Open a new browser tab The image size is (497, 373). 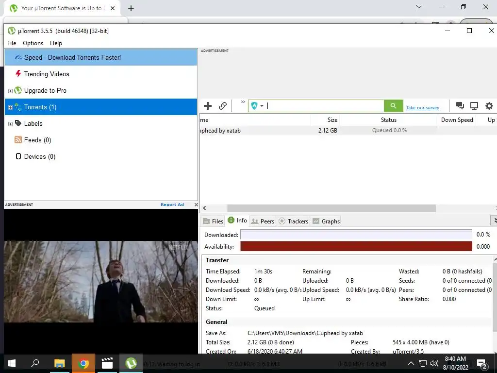[x=131, y=8]
